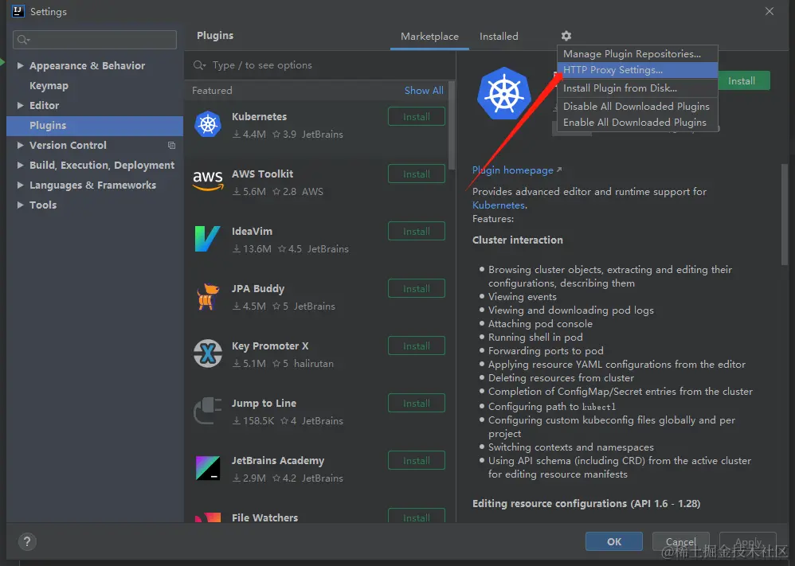795x566 pixels.
Task: Click green Install button in details pane
Action: tap(744, 81)
